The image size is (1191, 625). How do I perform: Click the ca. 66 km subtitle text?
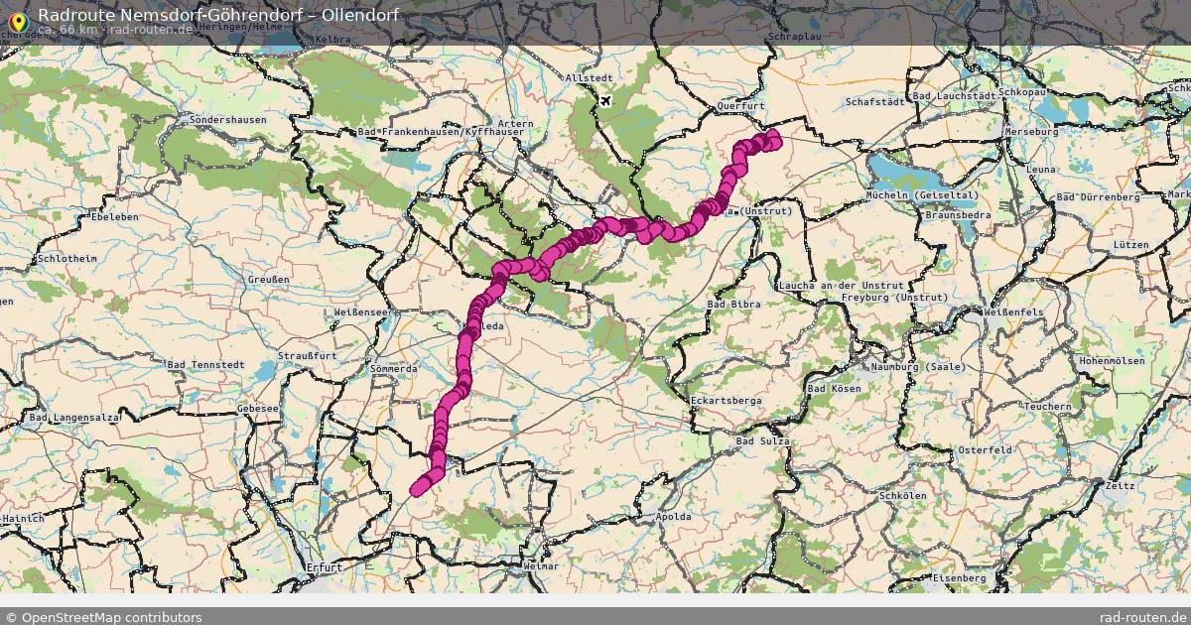67,30
